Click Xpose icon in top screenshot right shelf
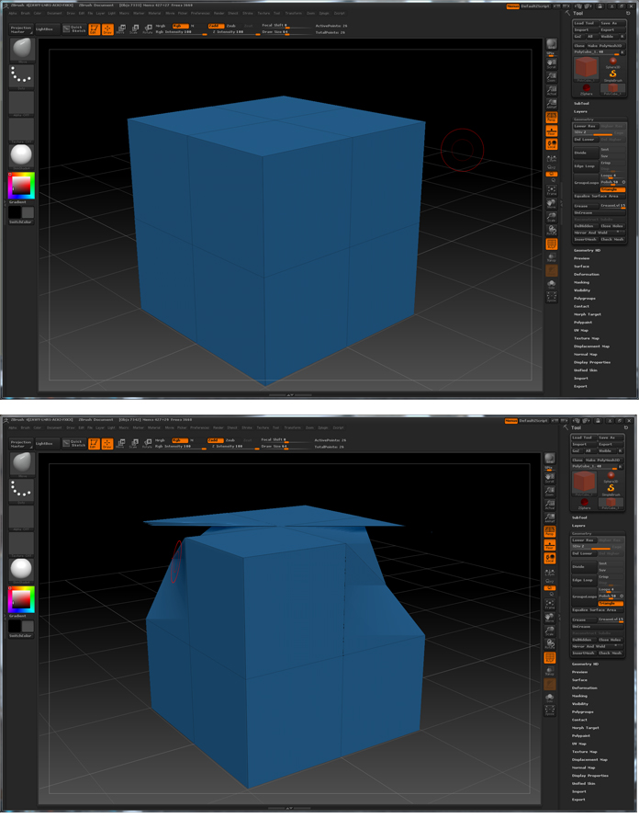639x818 pixels. 552,298
